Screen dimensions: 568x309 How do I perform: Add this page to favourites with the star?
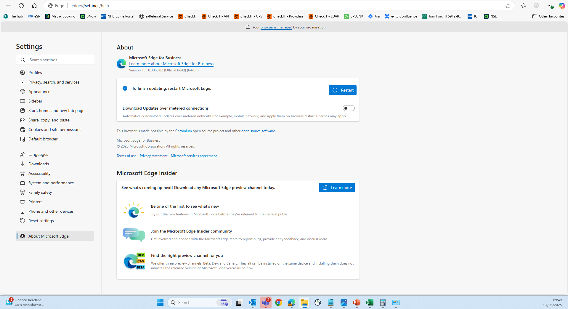click(x=508, y=6)
